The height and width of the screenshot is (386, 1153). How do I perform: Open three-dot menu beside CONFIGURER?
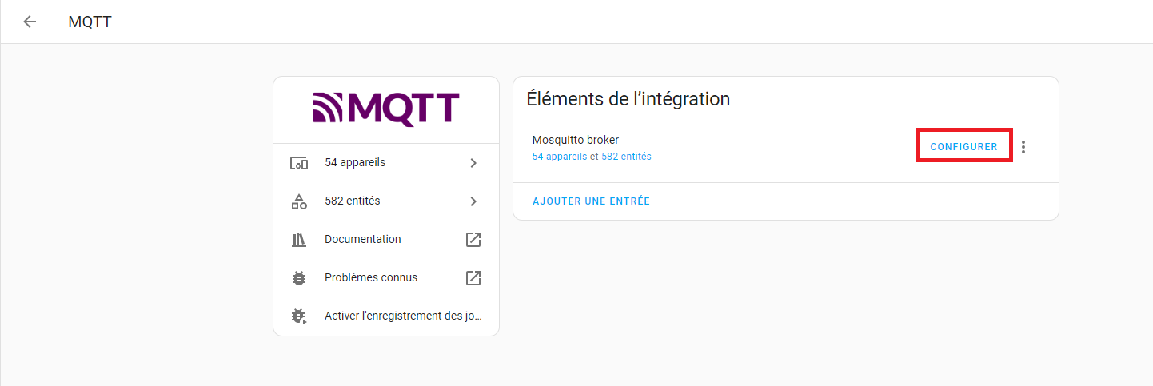click(1023, 147)
